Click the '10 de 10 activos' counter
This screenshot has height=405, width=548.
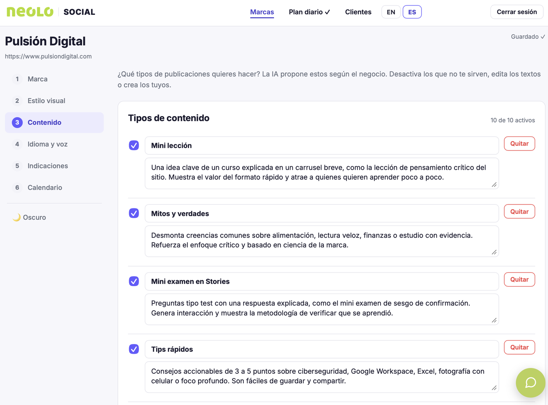point(512,120)
